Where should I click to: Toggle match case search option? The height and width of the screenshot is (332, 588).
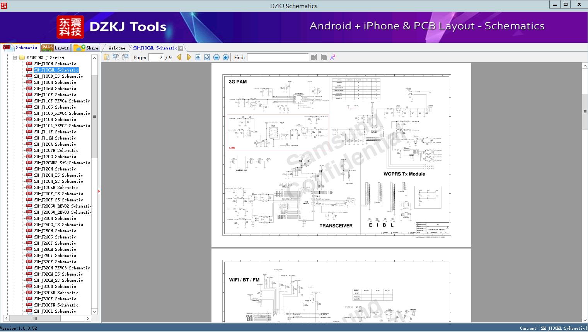point(332,57)
